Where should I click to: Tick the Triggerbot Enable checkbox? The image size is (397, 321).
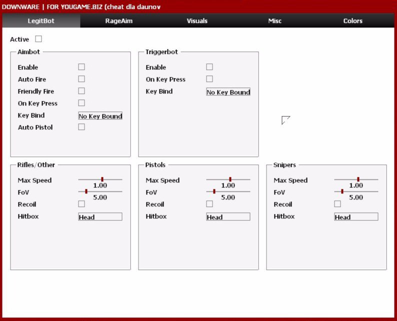click(209, 67)
